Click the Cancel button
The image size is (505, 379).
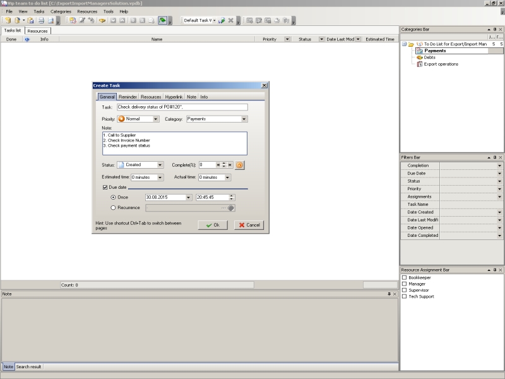(x=249, y=225)
